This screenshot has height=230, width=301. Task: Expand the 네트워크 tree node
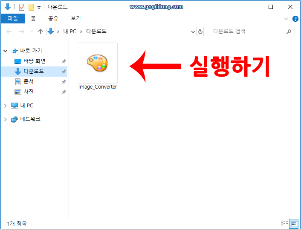[6, 119]
